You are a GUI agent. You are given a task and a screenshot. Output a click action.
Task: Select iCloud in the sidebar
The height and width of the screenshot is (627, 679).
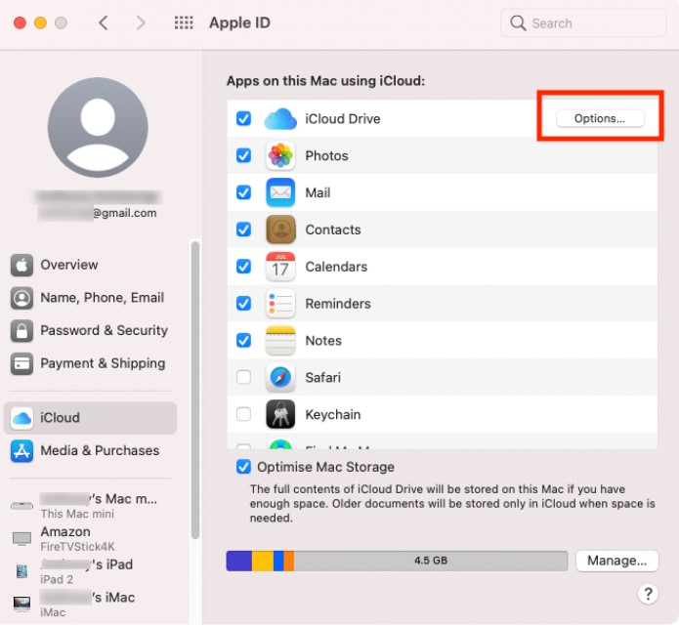pos(90,418)
